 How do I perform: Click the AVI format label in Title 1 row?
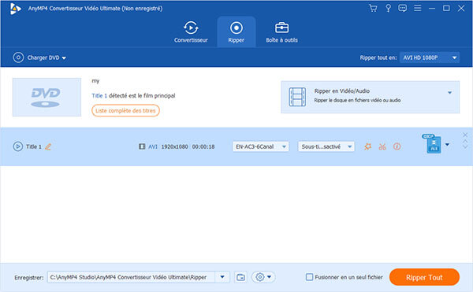click(153, 146)
